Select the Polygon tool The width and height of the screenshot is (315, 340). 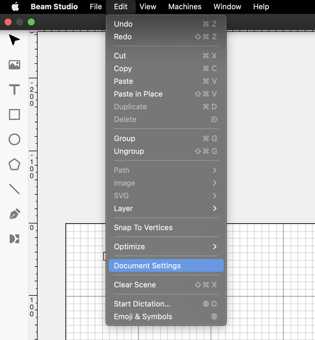point(14,164)
